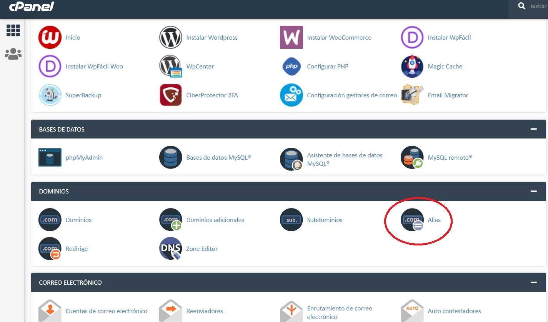Open the Enrutamiento de correo icon
Viewport: 548px width, 322px height.
[291, 312]
